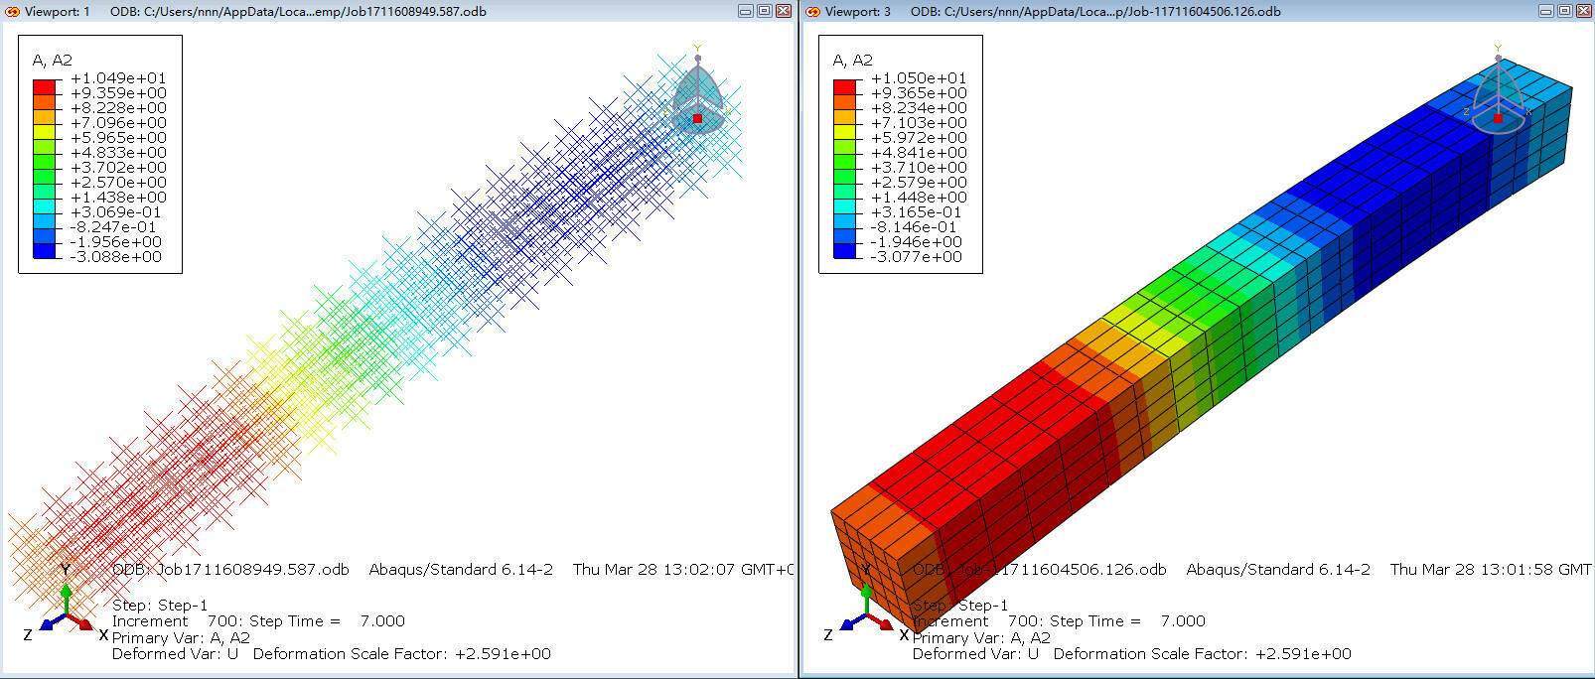Click legend value +9.359e+00
Image resolution: width=1595 pixels, height=679 pixels.
point(118,92)
